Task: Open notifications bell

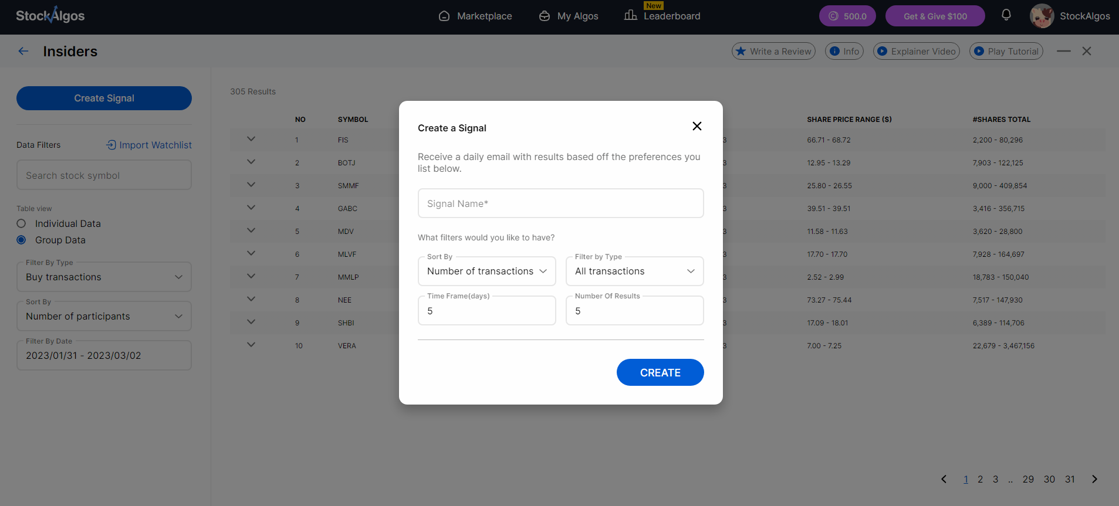Action: coord(1006,15)
